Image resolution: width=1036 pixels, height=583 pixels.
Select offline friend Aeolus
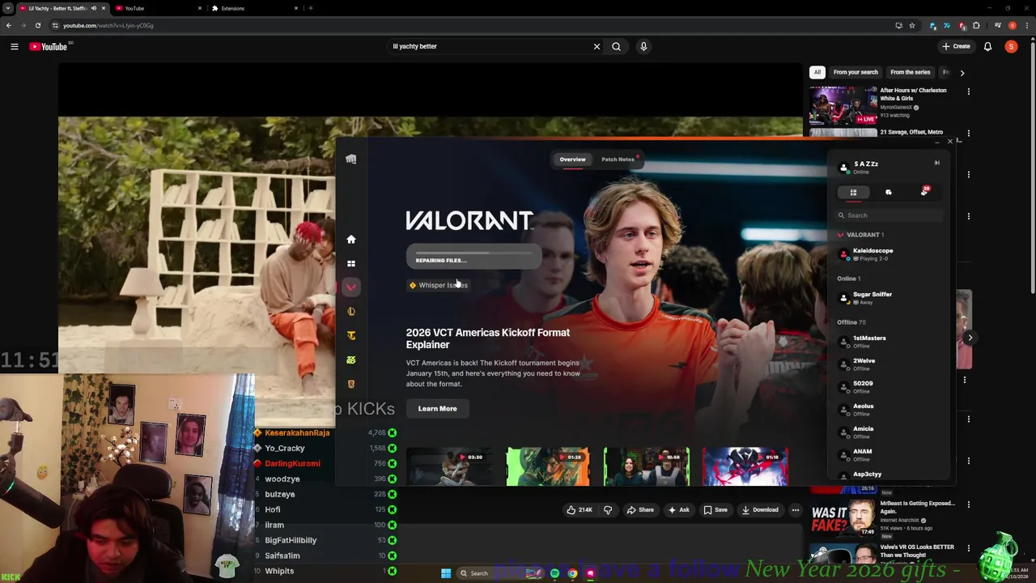[x=889, y=410]
